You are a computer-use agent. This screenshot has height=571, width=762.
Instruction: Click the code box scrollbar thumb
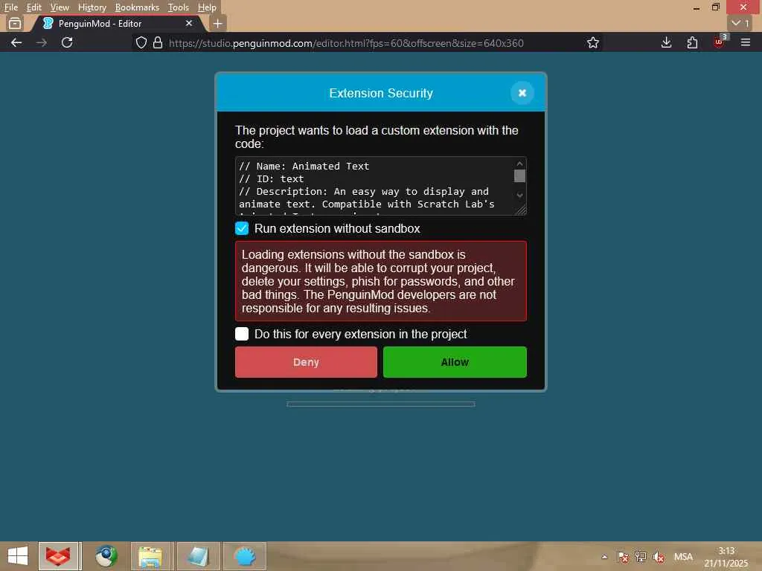point(519,175)
